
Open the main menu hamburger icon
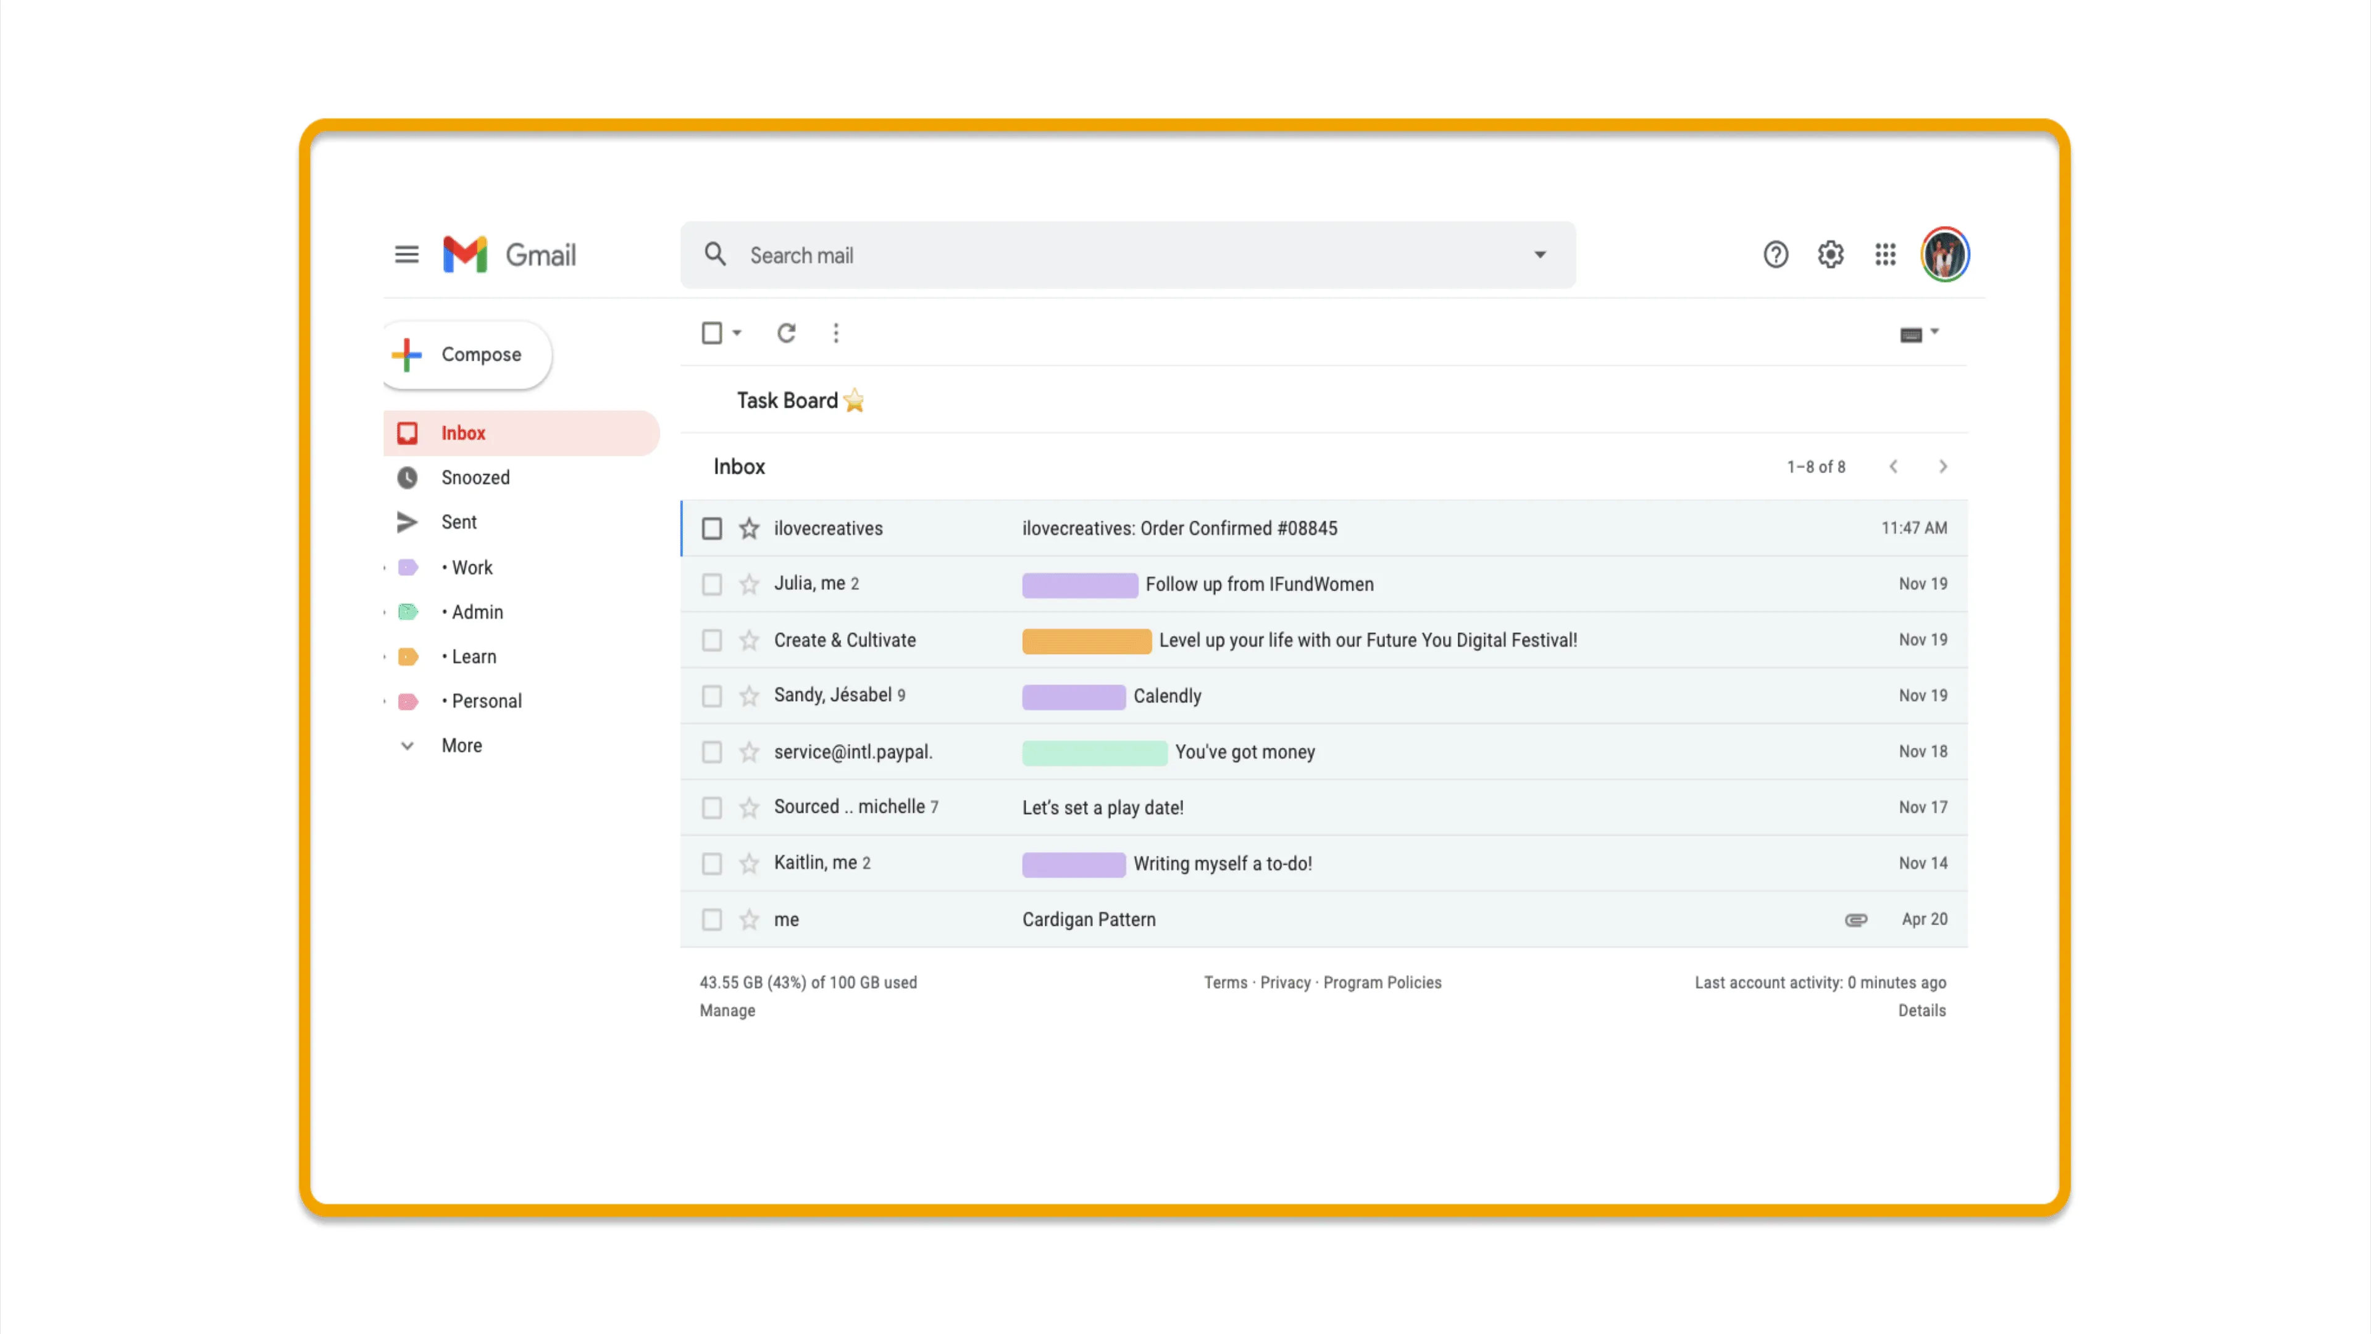[406, 254]
